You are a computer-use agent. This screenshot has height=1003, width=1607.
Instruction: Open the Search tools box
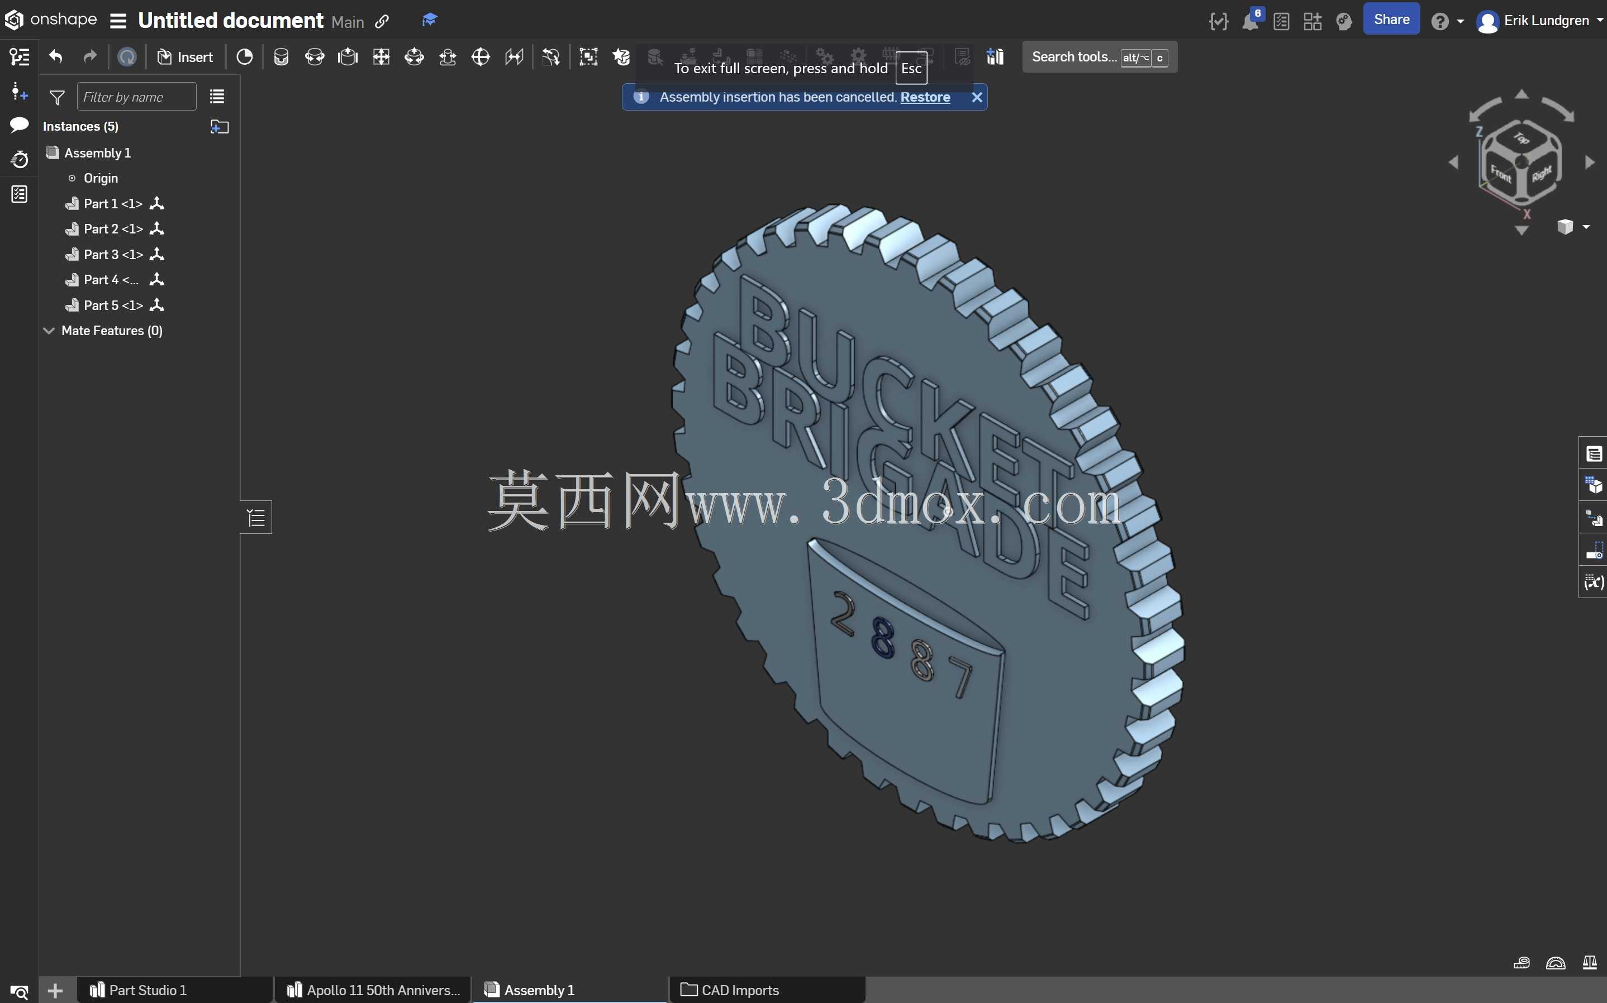coord(1100,57)
